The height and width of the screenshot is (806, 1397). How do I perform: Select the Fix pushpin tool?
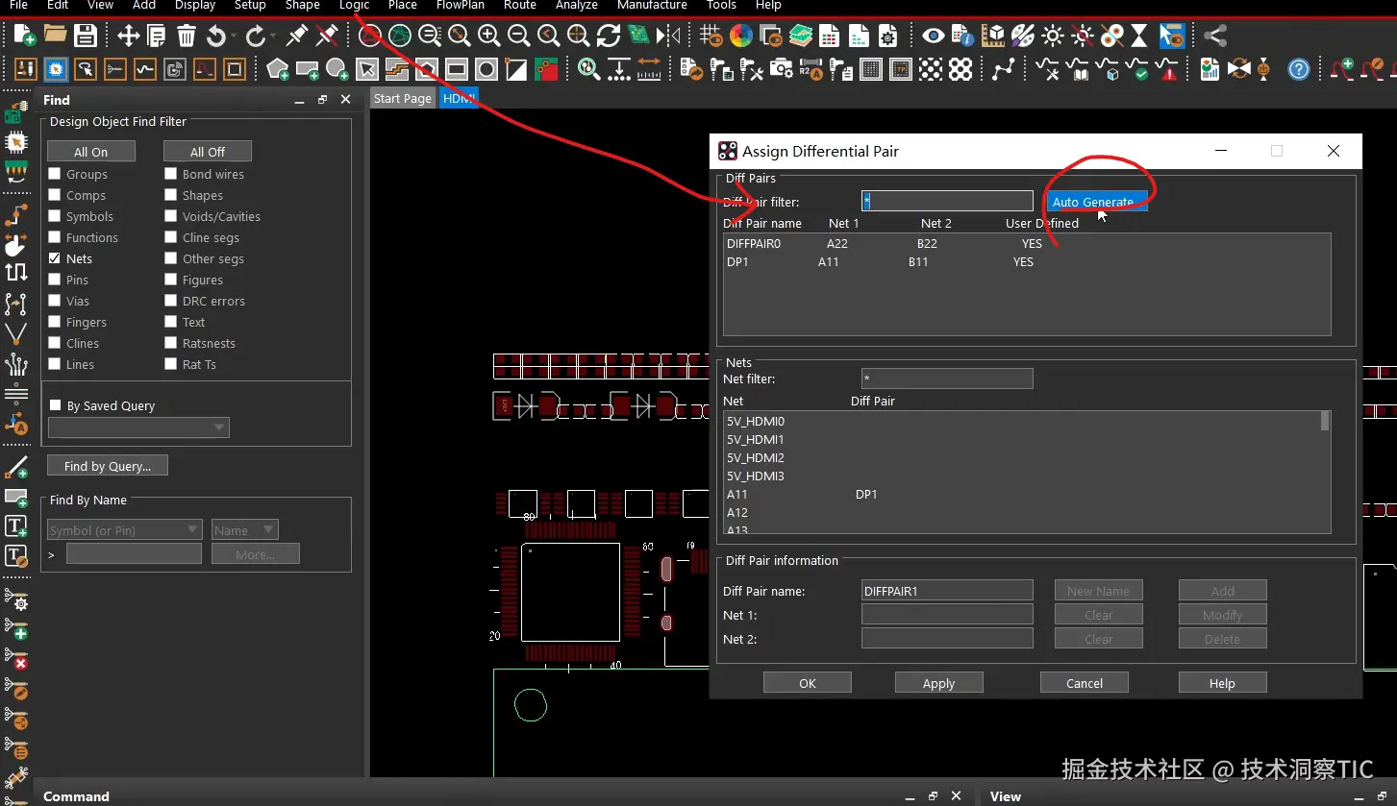tap(297, 37)
